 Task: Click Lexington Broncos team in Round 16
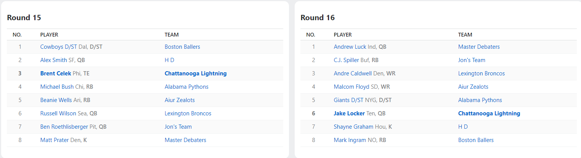[481, 73]
